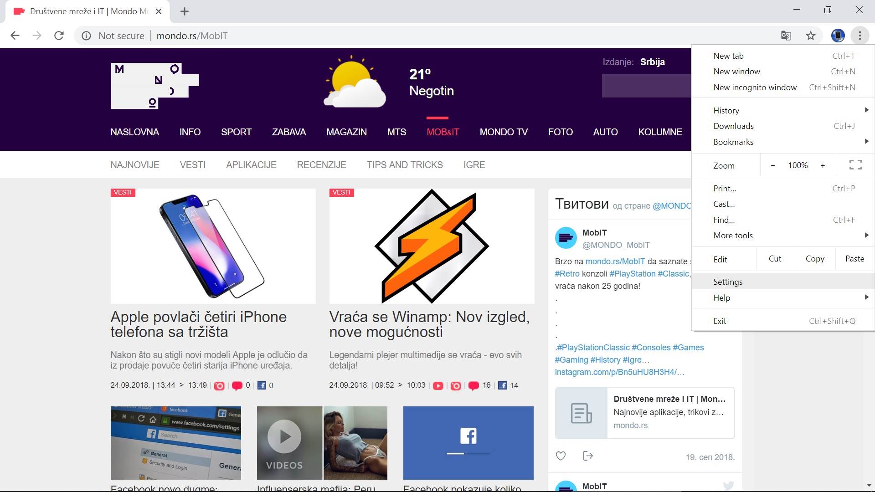Viewport: 875px width, 492px height.
Task: Click the fullscreen icon in Zoom row
Action: 855,165
